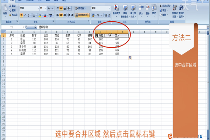Image resolution: width=210 pixels, height=140 pixels.
Task: Open the cell Format (格式) menu icon
Action: point(154,8)
